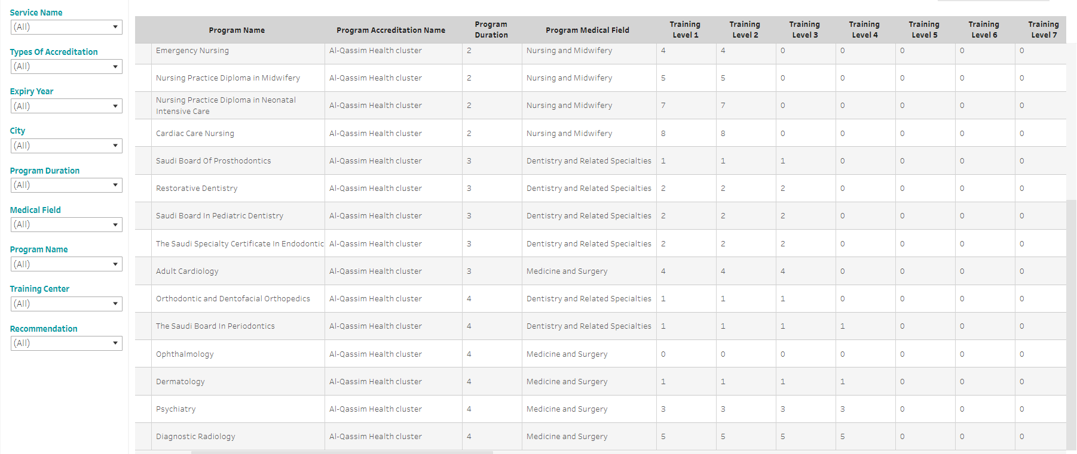The height and width of the screenshot is (454, 1077).
Task: Select the Training Level 7 column header
Action: coord(1044,30)
